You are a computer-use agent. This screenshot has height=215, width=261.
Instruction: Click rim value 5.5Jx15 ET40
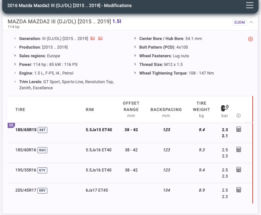tap(99, 130)
